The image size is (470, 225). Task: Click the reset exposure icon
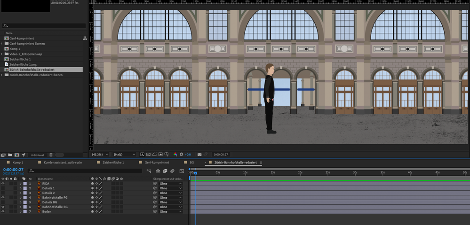[182, 155]
